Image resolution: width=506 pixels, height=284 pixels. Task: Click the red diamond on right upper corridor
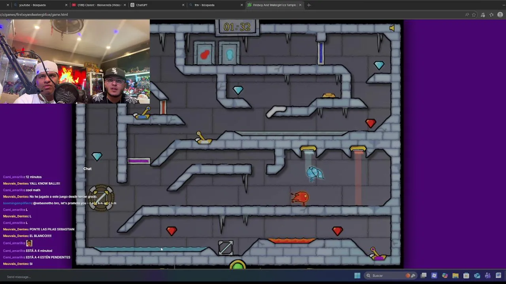coord(370,123)
